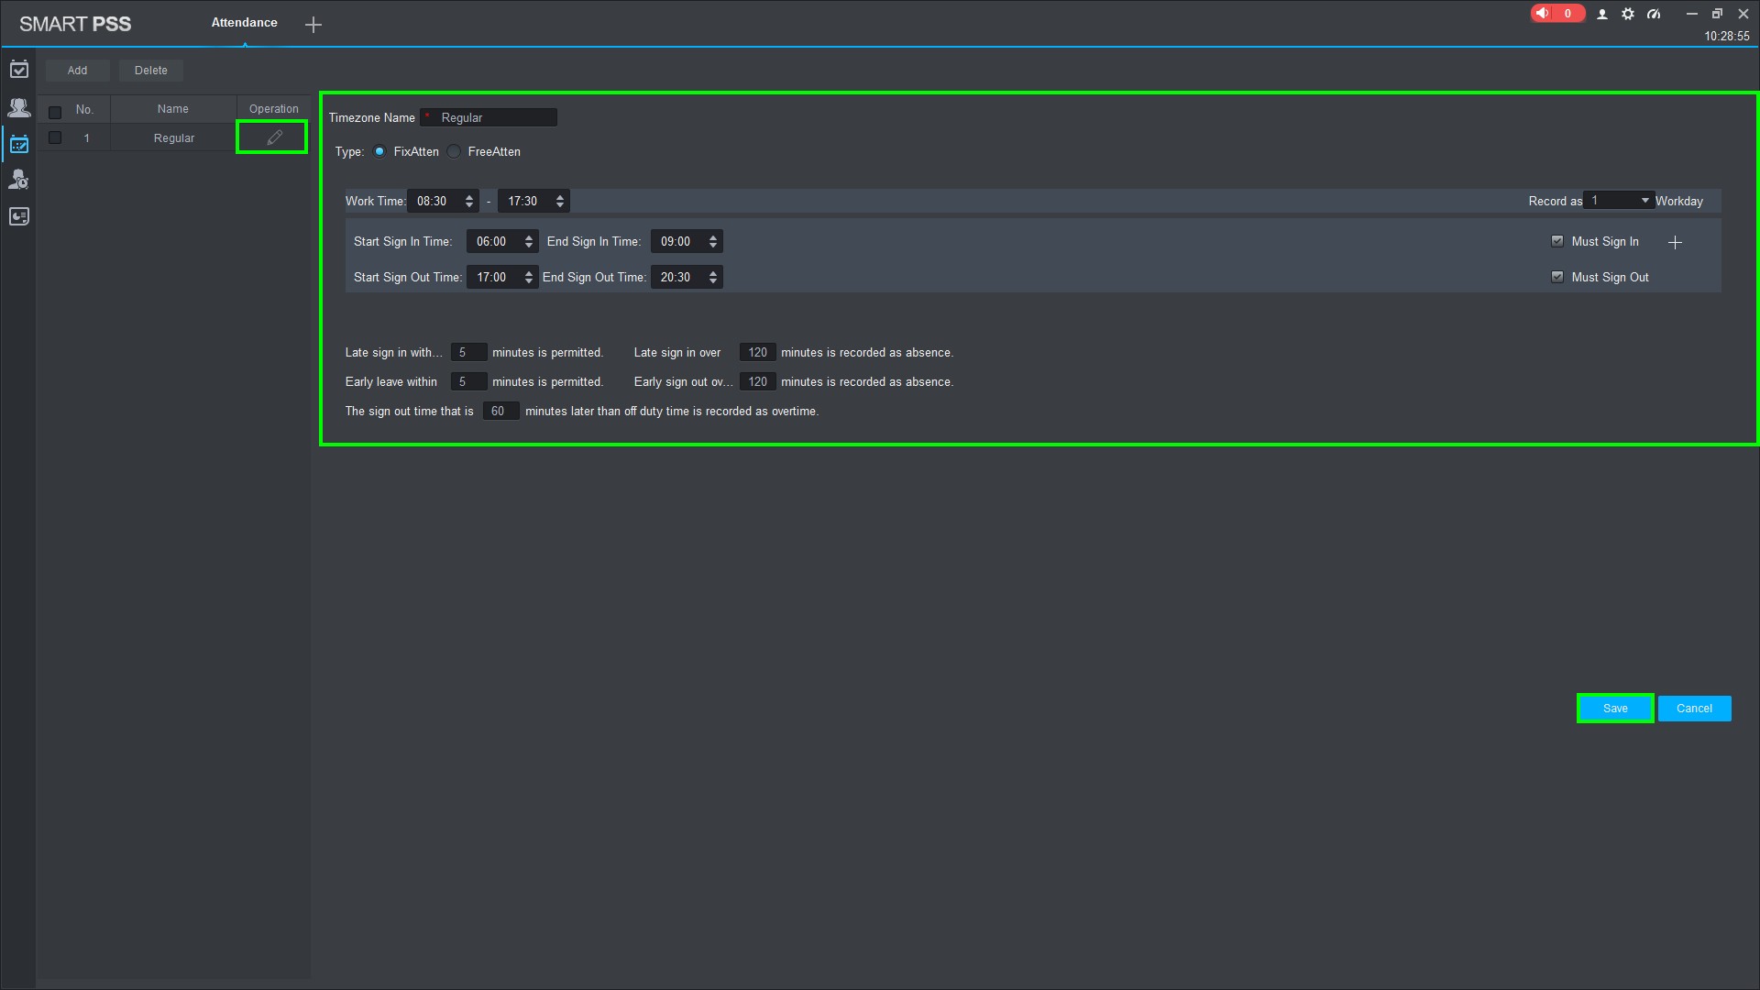Viewport: 1760px width, 990px height.
Task: Select the FreeAtten type radio button
Action: coord(455,152)
